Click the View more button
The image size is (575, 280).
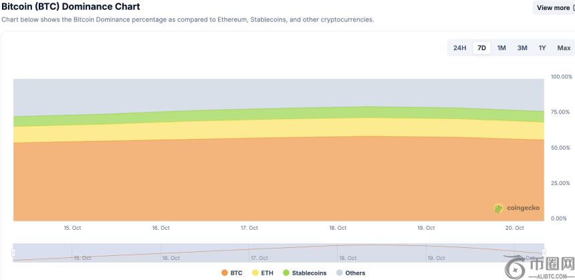tap(554, 8)
